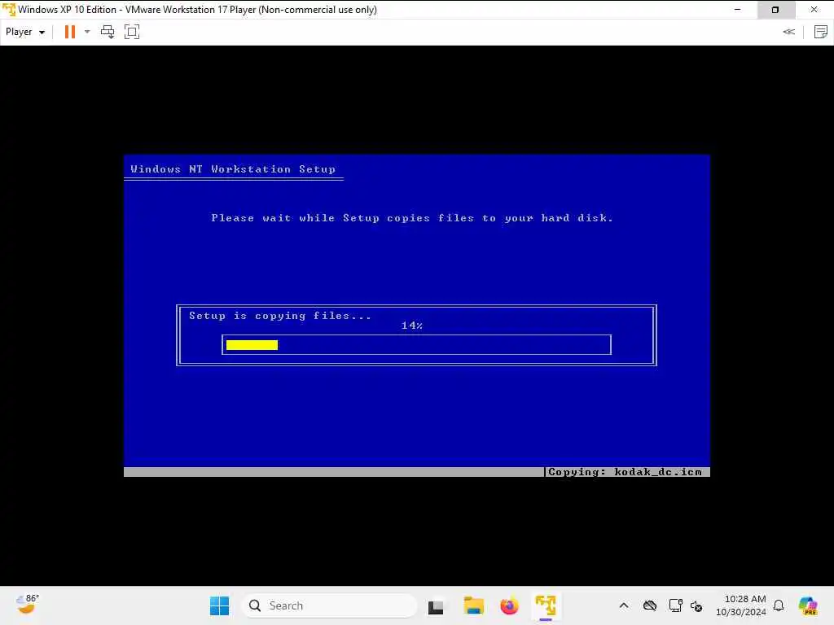Open the notifications bell
Image resolution: width=834 pixels, height=625 pixels.
point(779,605)
